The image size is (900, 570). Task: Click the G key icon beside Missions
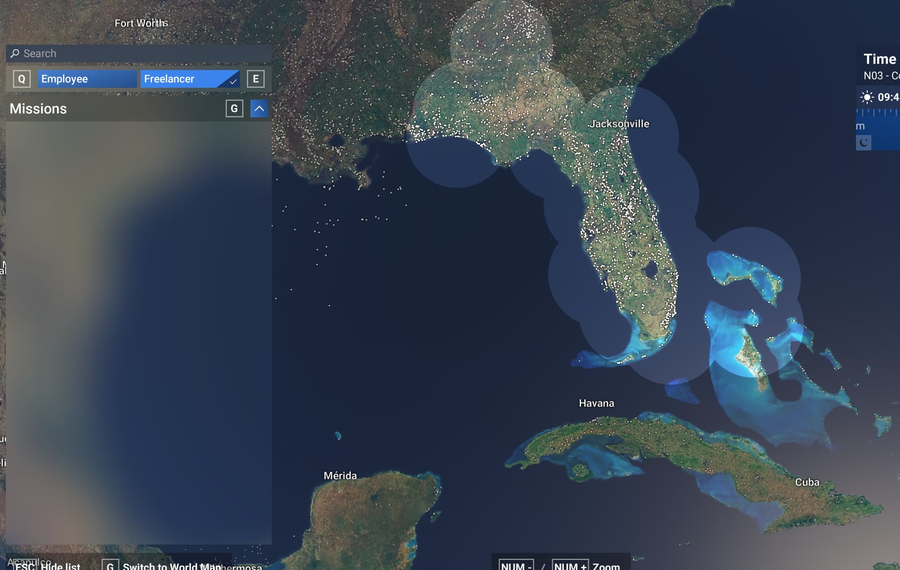[x=234, y=109]
